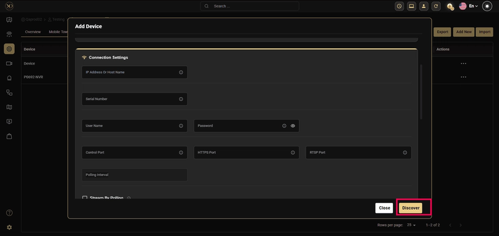Click the coins credits icon in header
Screen dimensions: 499x236
click(x=450, y=6)
